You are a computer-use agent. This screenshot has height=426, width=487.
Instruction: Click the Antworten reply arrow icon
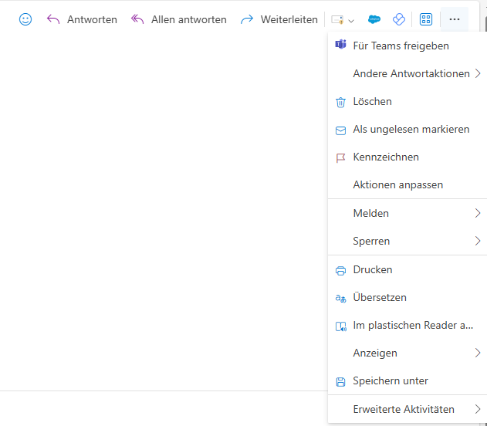point(53,19)
